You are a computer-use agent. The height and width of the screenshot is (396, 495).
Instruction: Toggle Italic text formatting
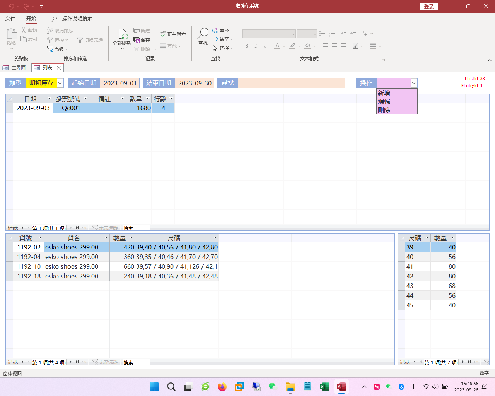[x=256, y=46]
